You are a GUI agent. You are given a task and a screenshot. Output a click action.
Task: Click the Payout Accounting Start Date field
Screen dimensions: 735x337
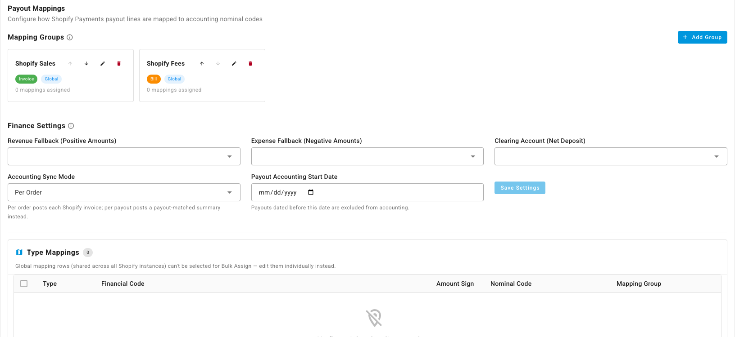pyautogui.click(x=367, y=192)
